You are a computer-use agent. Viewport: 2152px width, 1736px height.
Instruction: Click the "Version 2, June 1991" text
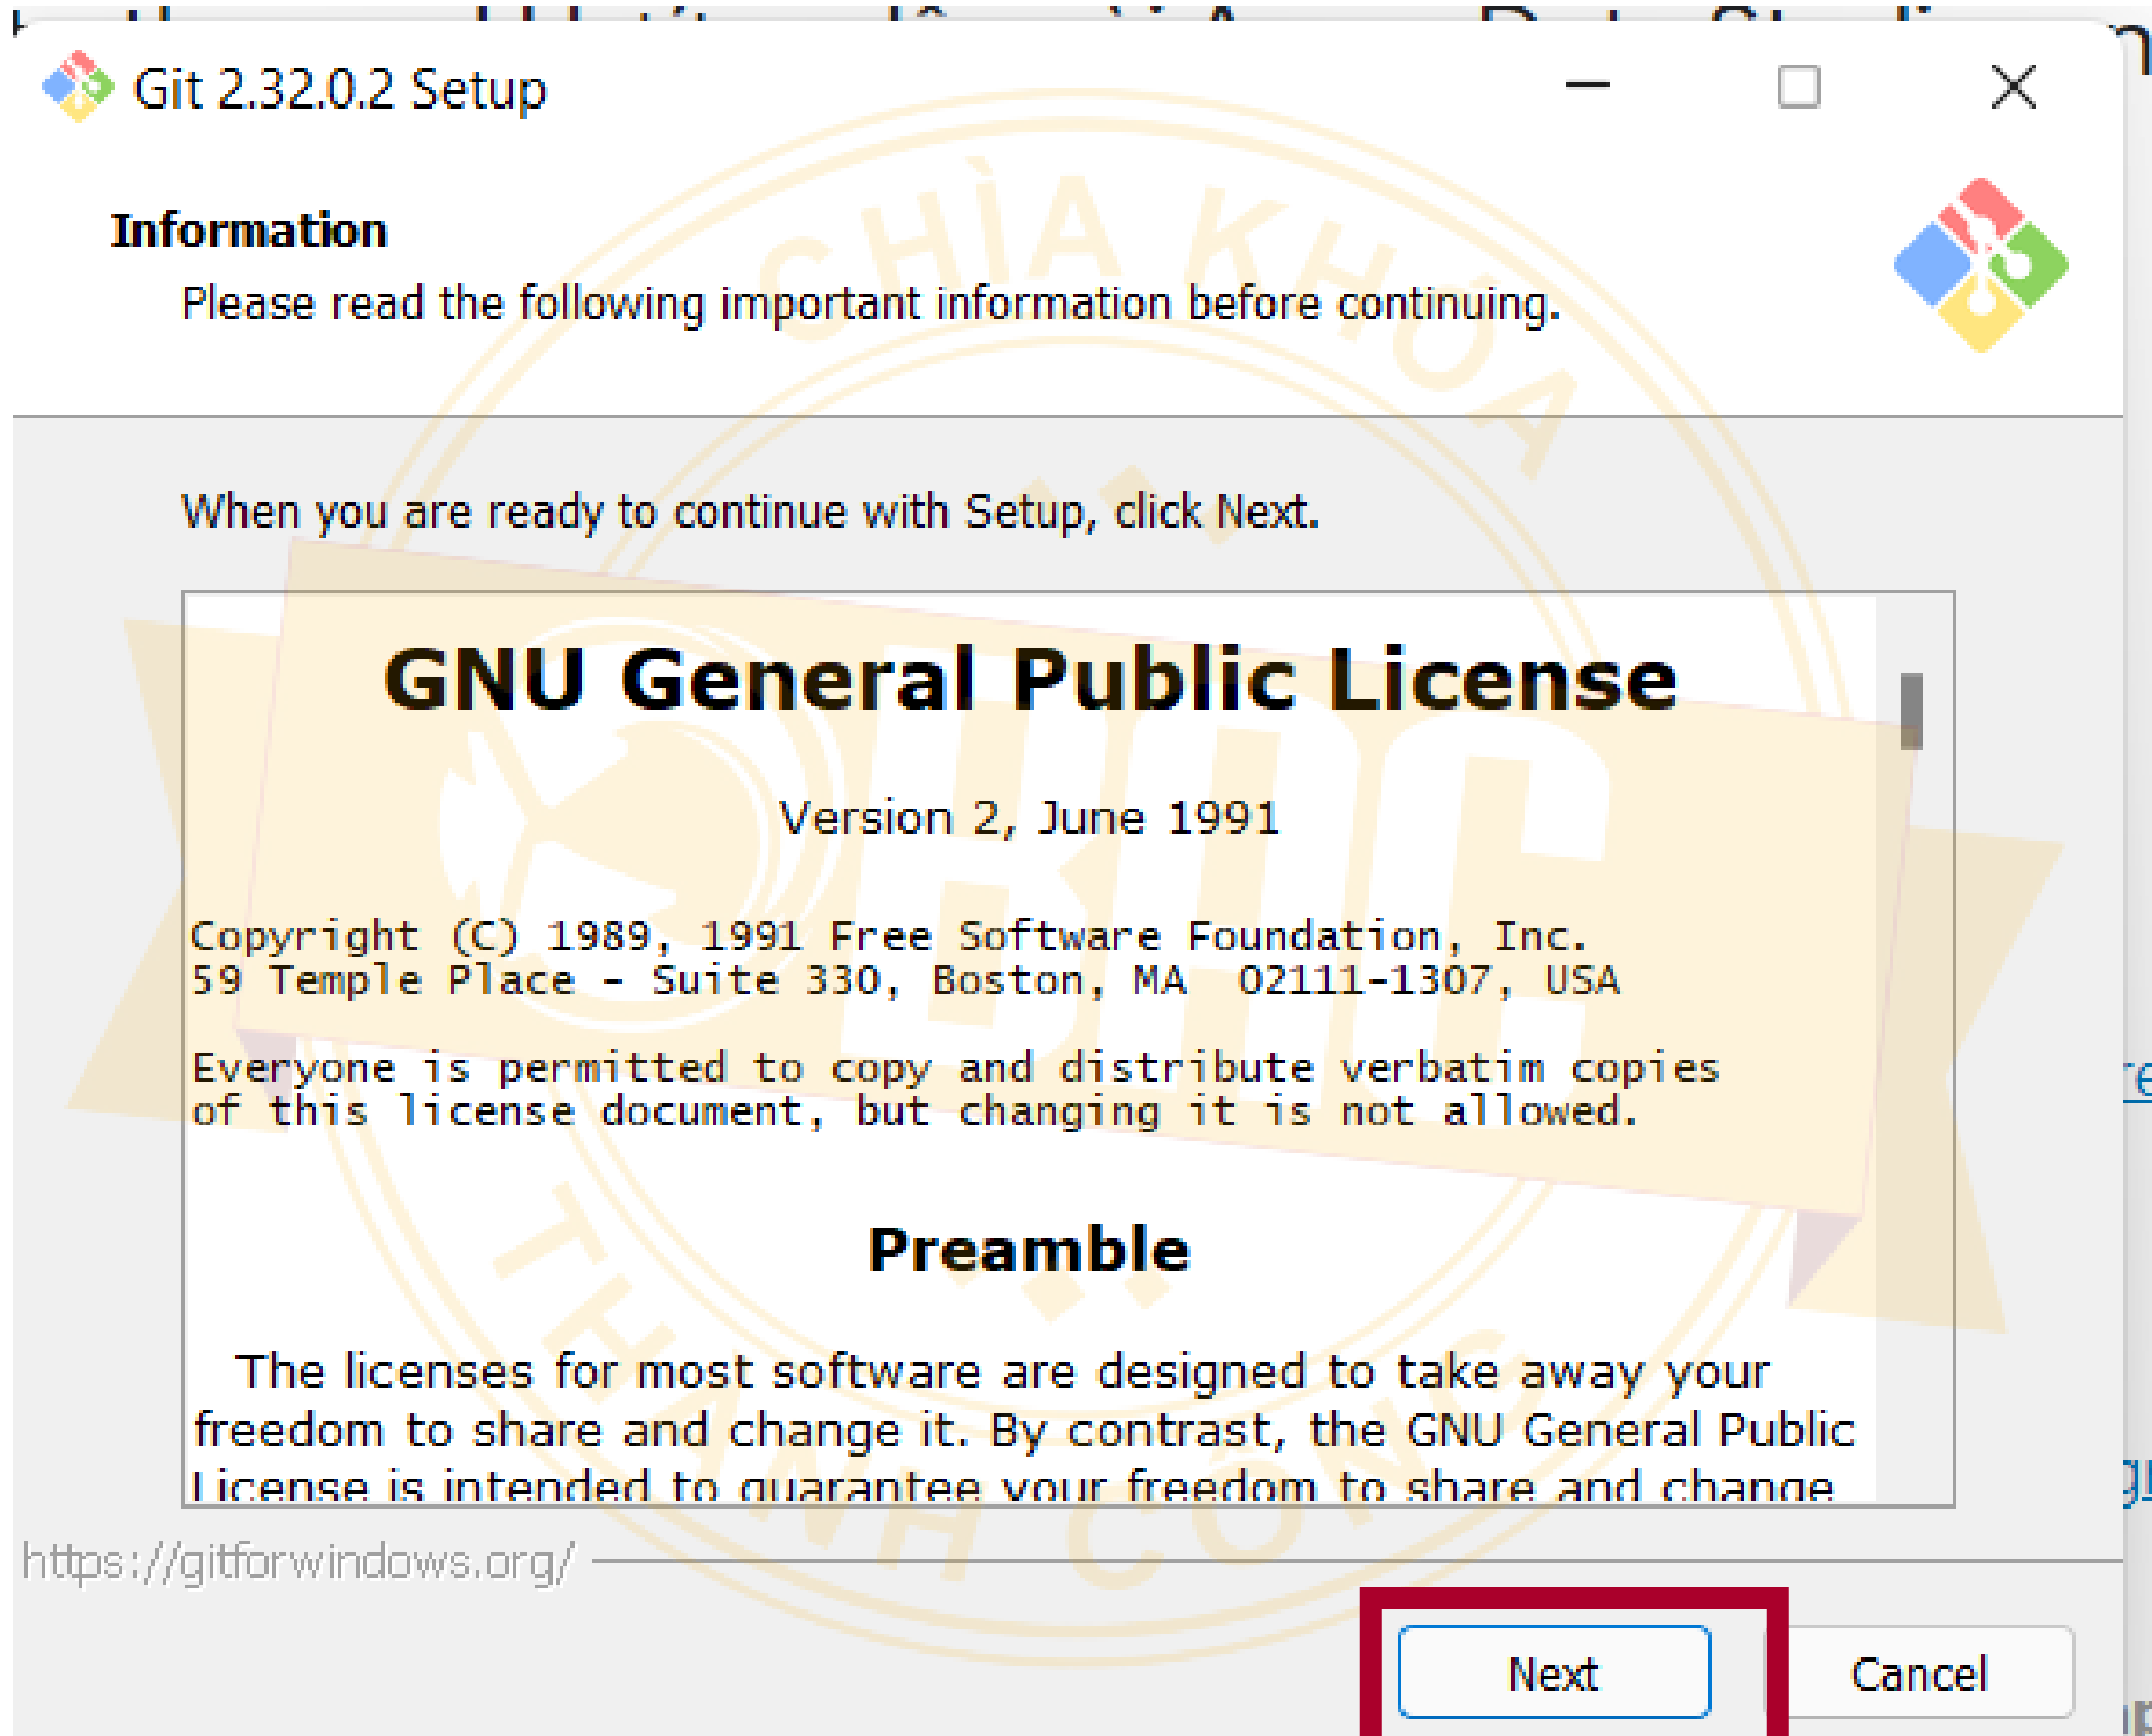tap(1030, 818)
